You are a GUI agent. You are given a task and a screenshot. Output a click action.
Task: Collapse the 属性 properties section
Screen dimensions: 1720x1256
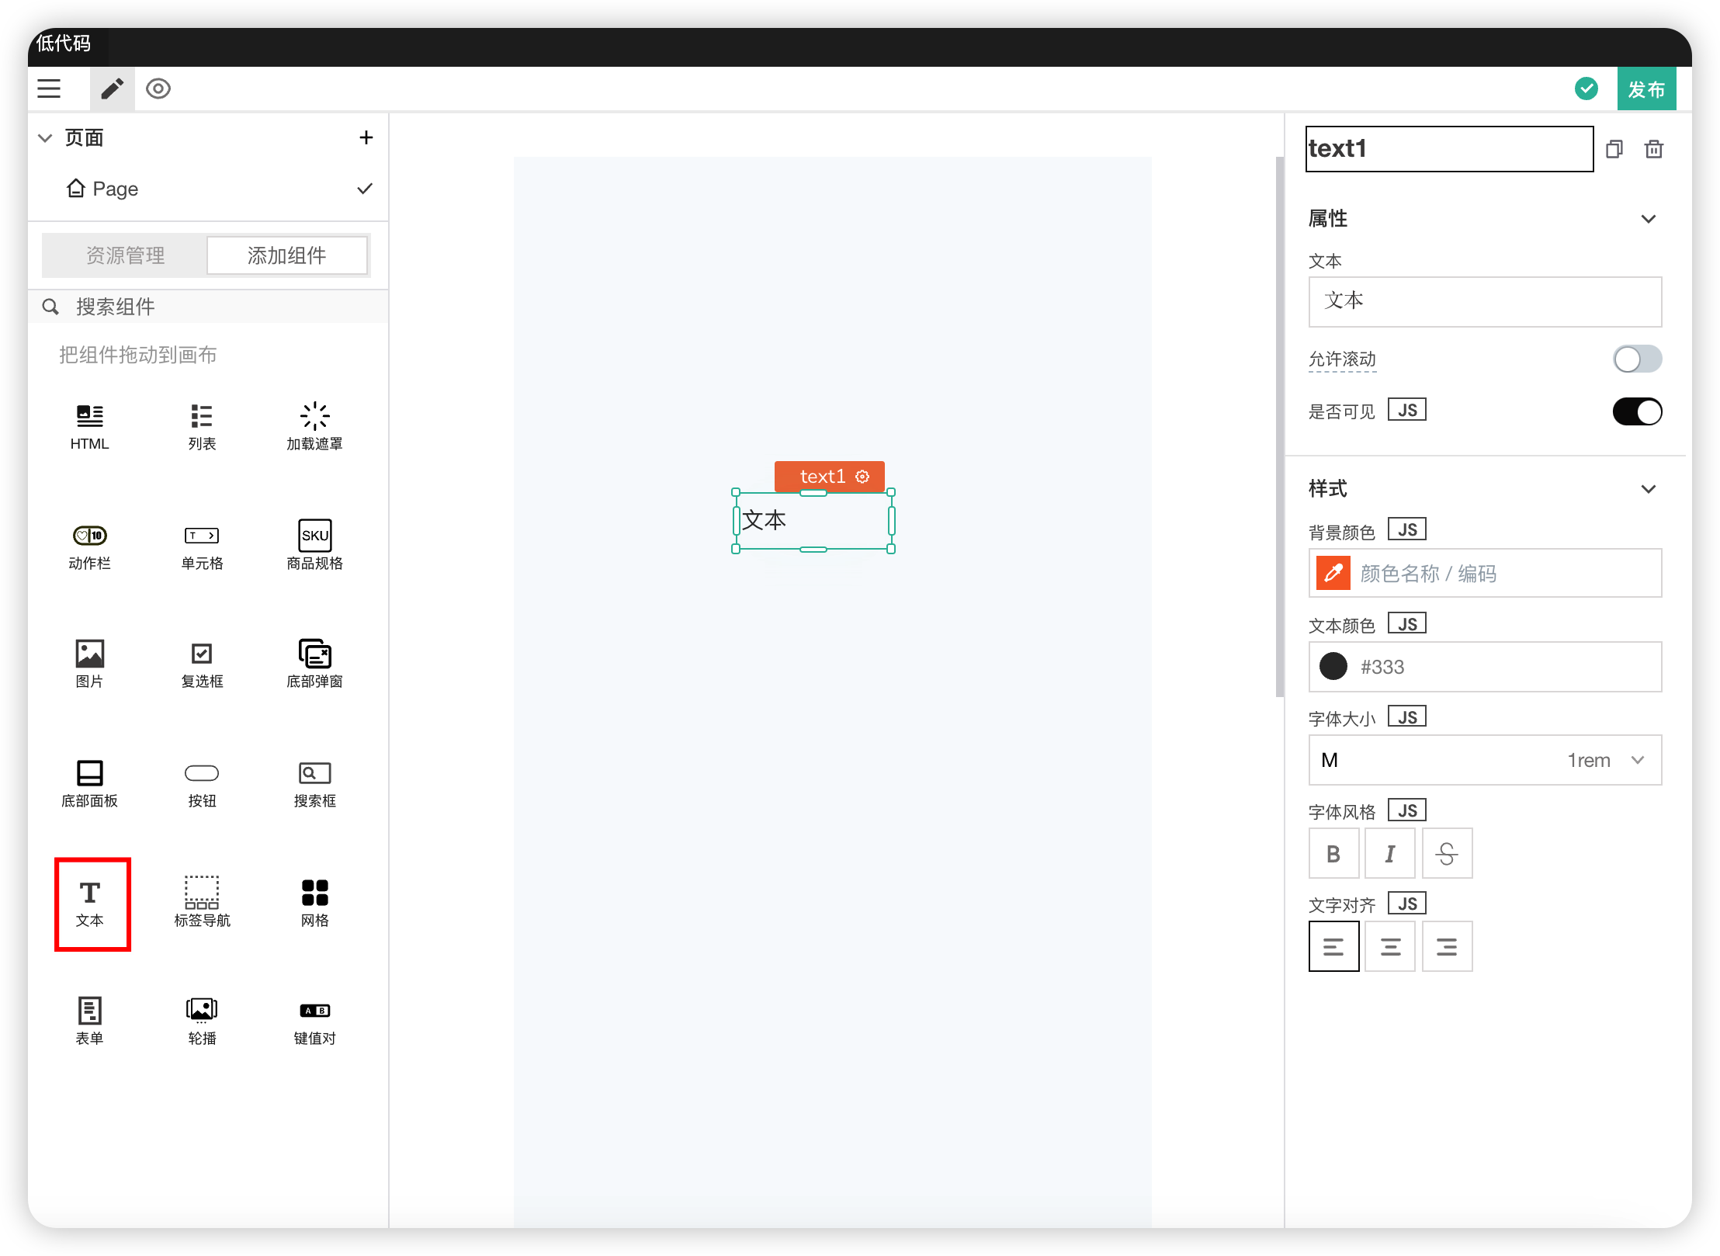(x=1648, y=219)
